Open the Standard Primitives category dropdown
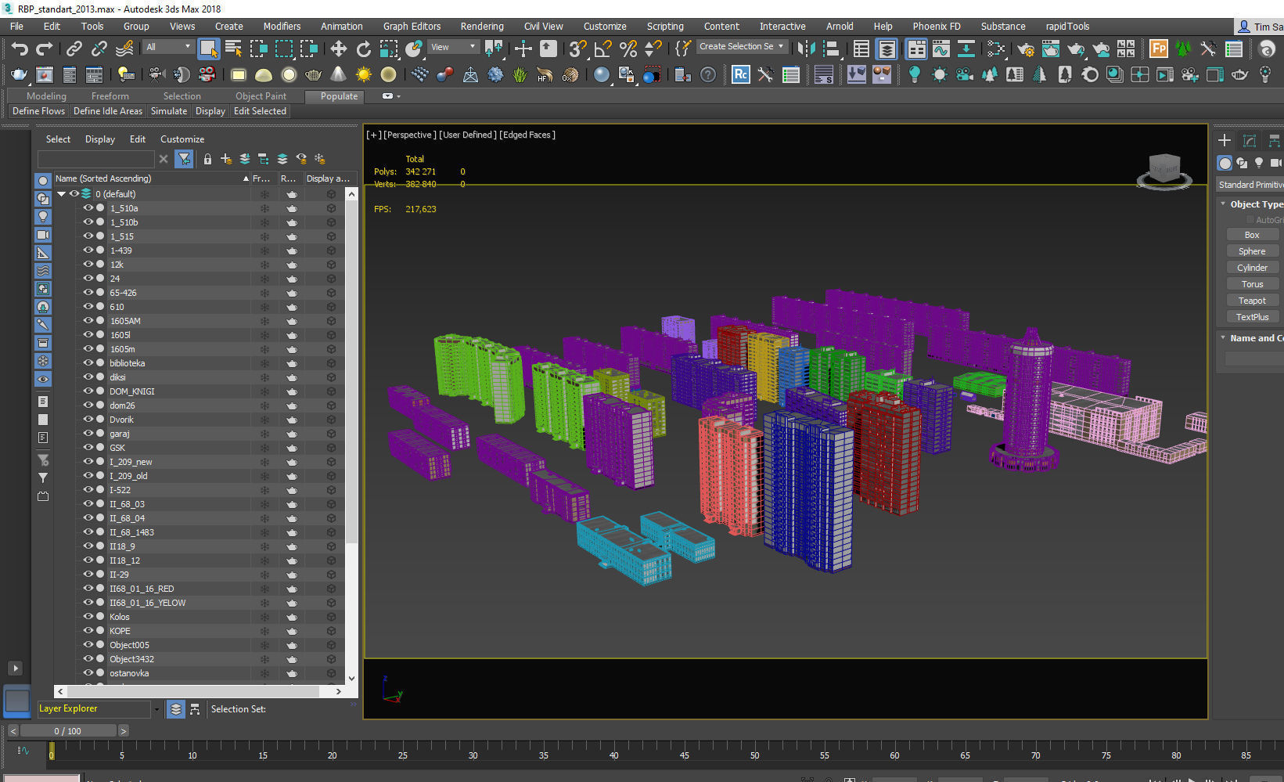The image size is (1284, 782). [1250, 185]
